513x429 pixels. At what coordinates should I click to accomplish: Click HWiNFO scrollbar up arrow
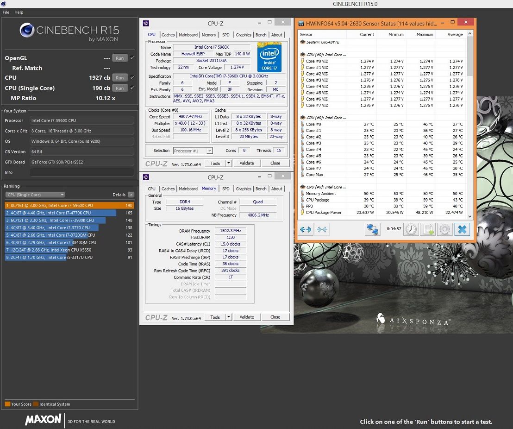[470, 34]
